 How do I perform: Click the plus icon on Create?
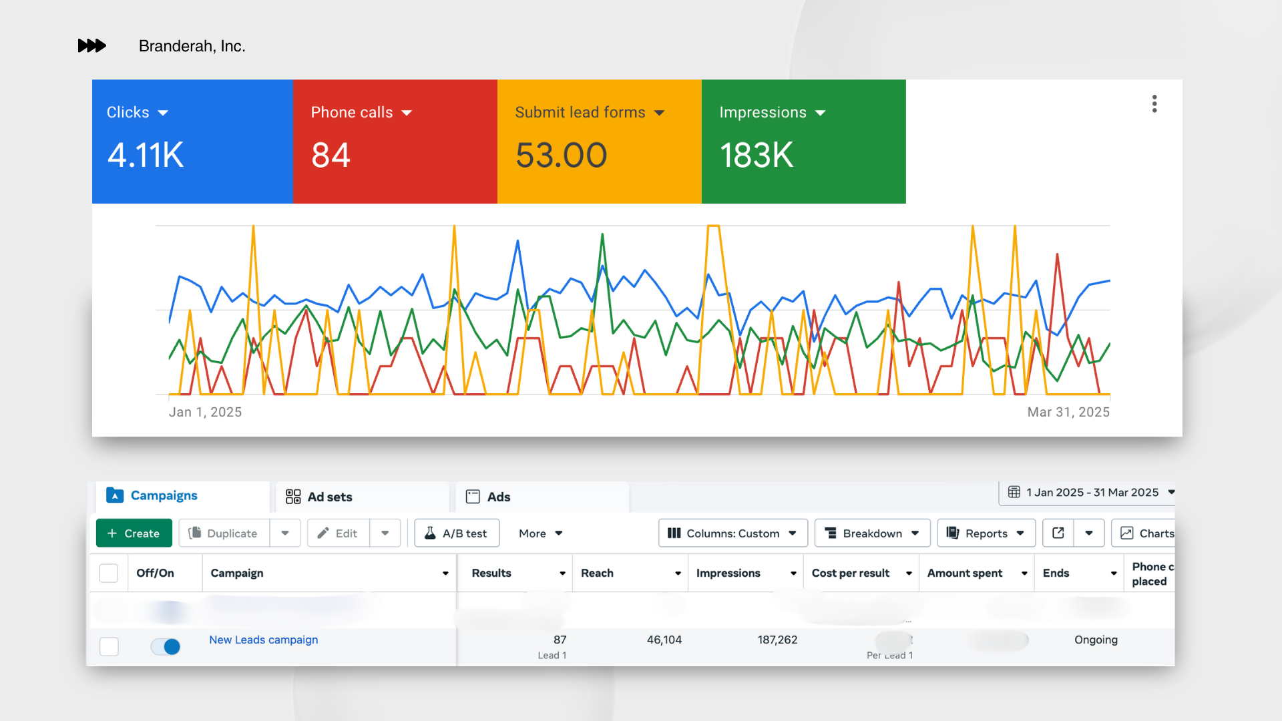point(112,533)
